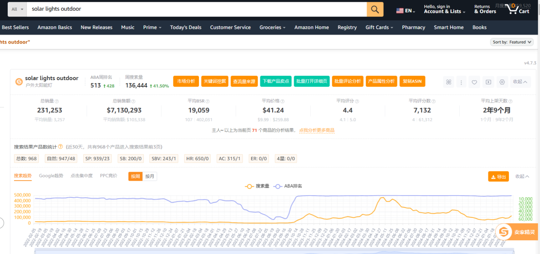The height and width of the screenshot is (254, 540).
Task: Click the grid apps icon near 收起
Action: tap(448, 81)
